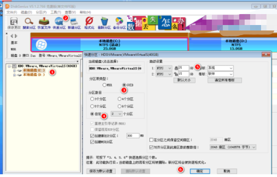This screenshot has height=177, width=277.
Task: Open the View menu
Action: tap(70, 12)
